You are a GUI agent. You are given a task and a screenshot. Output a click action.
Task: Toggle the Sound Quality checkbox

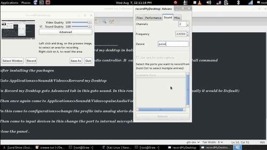[41, 27]
